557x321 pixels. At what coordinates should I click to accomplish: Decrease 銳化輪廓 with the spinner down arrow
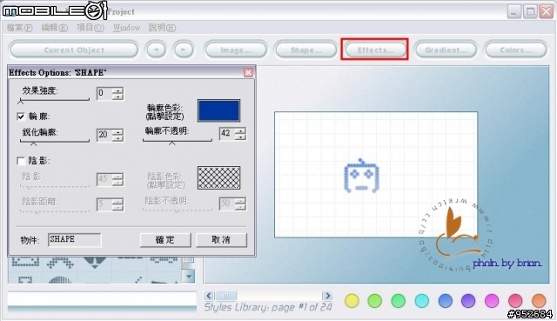118,137
